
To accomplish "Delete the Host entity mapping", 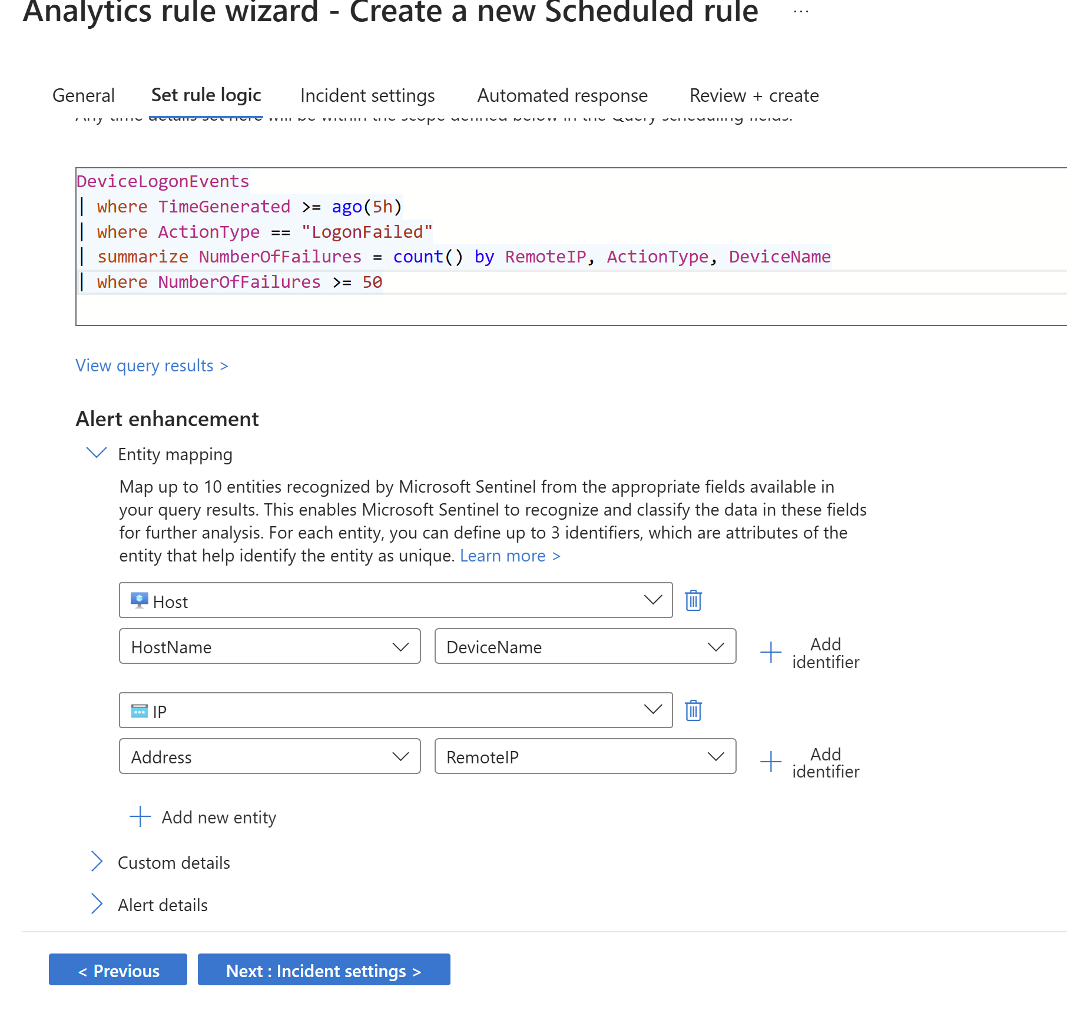I will point(693,600).
